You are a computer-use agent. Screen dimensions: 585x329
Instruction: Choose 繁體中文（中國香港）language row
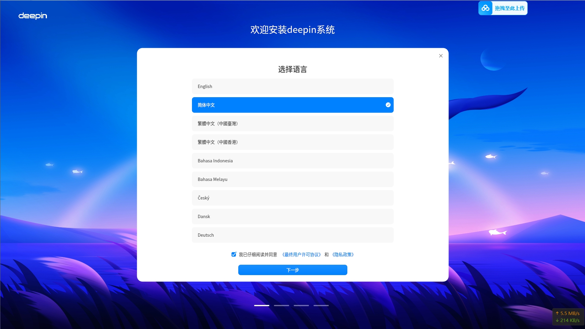click(292, 142)
